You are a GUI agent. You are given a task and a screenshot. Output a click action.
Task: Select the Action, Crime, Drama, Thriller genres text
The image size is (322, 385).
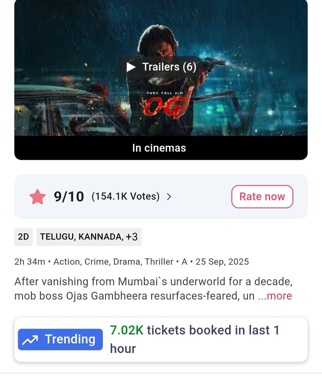point(114,262)
